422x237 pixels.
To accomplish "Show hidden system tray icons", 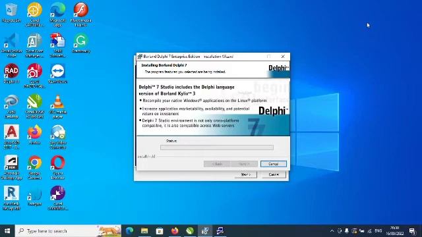I will (x=332, y=231).
